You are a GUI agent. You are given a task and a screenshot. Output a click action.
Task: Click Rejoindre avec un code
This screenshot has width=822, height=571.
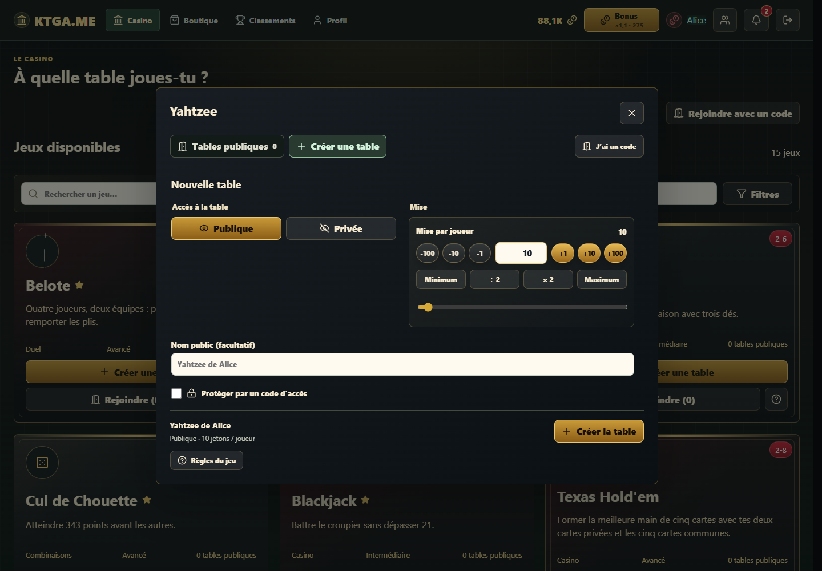click(733, 113)
